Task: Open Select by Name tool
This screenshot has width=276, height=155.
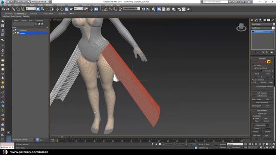Action: pos(43,9)
